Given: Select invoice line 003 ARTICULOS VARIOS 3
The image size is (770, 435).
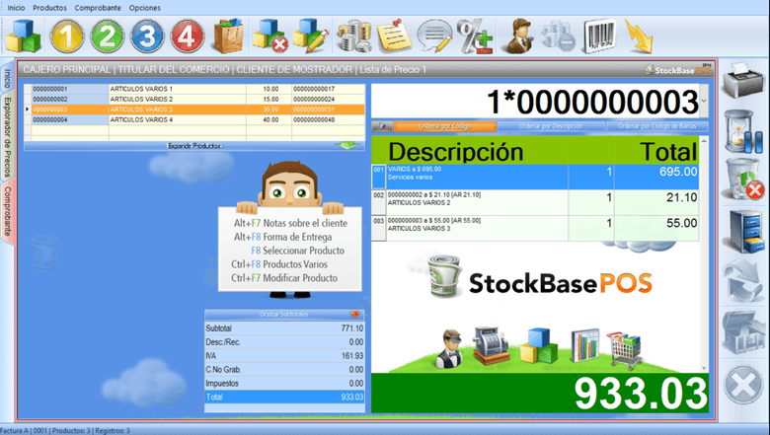Looking at the screenshot, I should click(535, 228).
